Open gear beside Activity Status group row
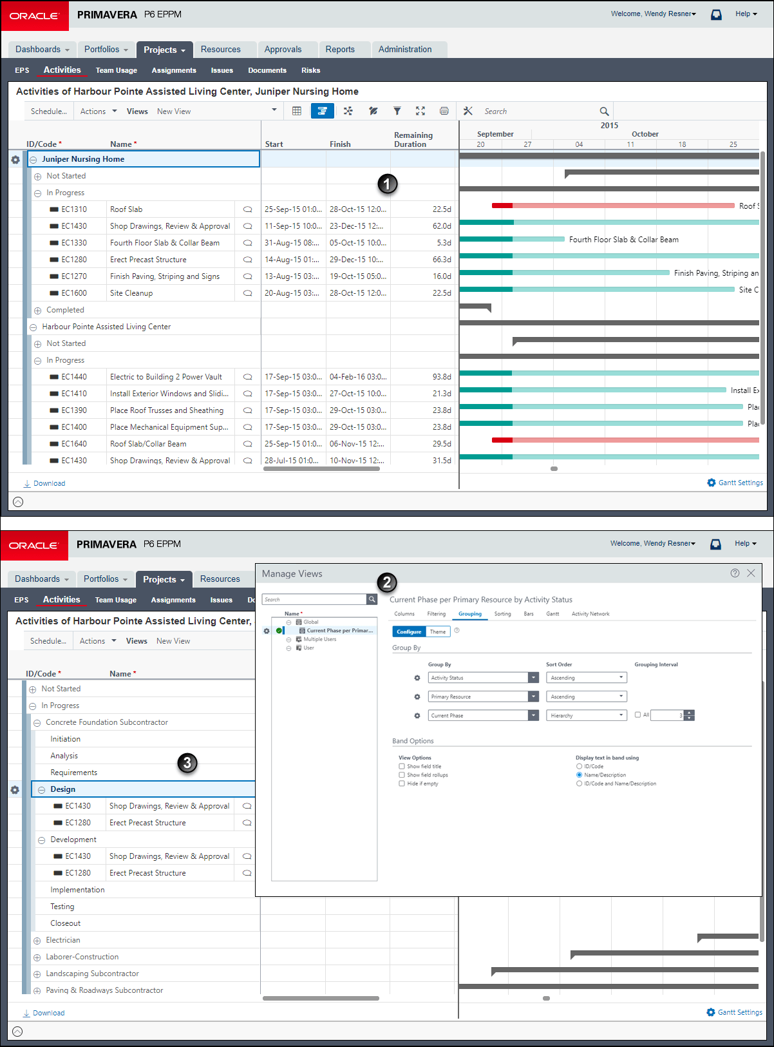The height and width of the screenshot is (1047, 774). 417,678
